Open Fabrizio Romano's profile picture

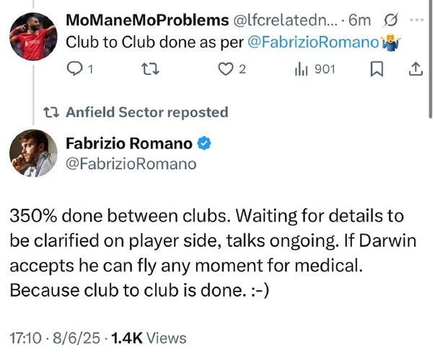(33, 153)
